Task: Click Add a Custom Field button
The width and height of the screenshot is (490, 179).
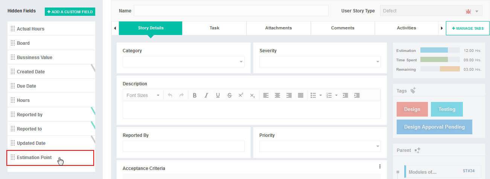Action: tap(70, 12)
